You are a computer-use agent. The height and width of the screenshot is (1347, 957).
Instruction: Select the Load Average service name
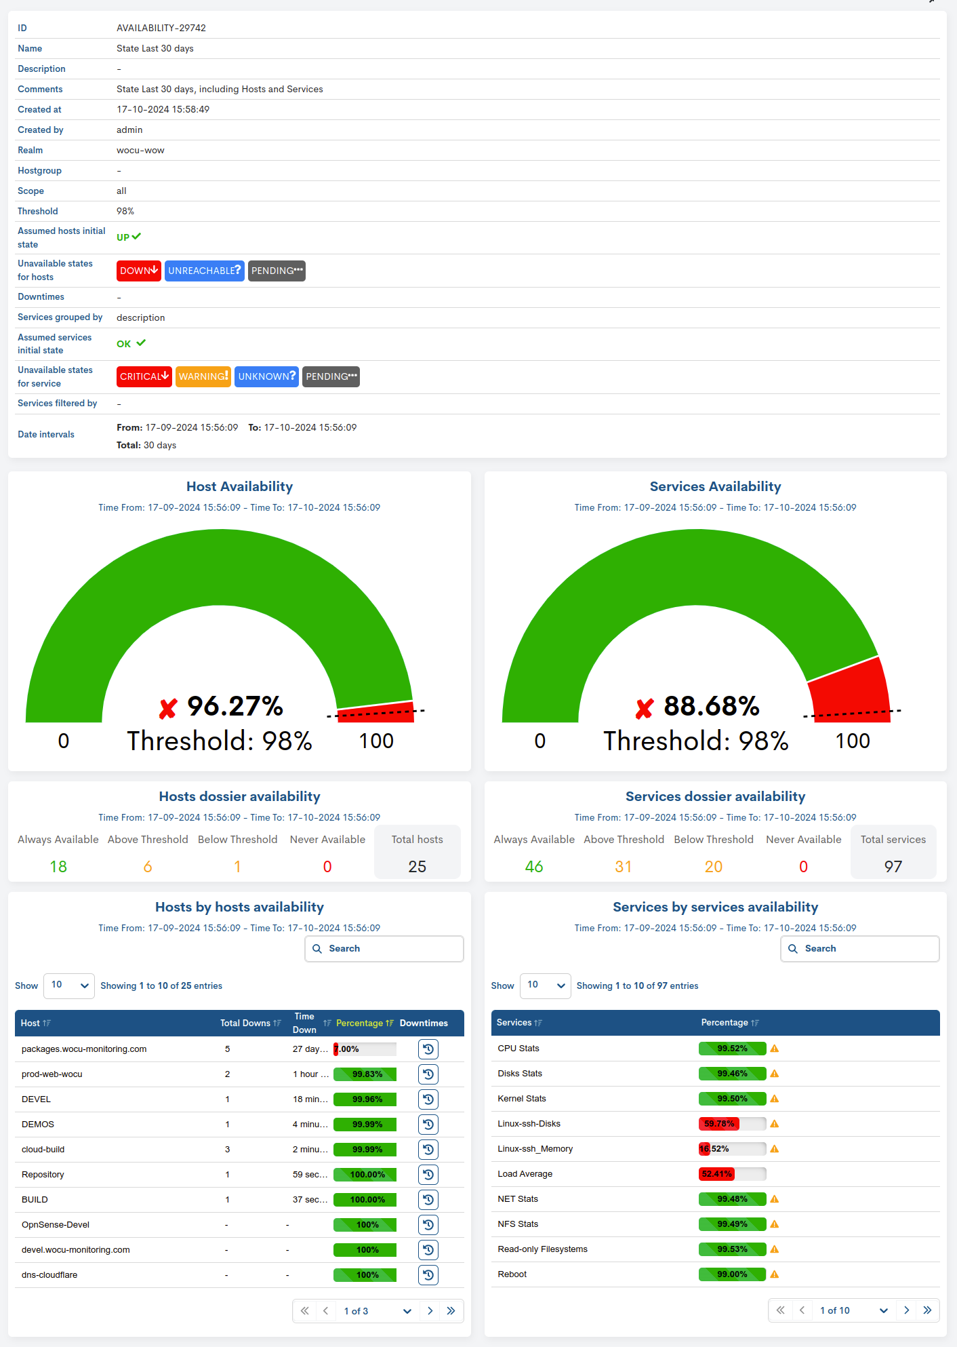pos(525,1174)
